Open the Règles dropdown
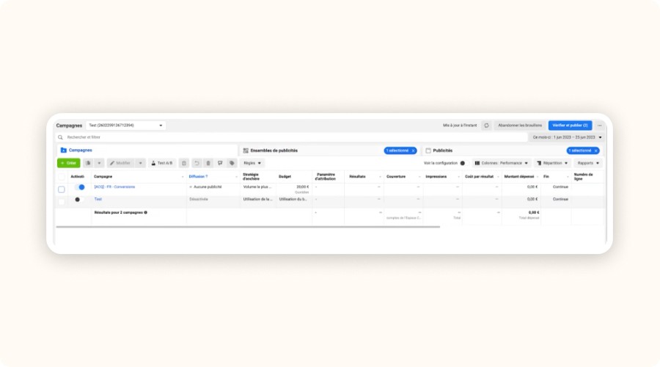This screenshot has height=367, width=660. tap(252, 163)
